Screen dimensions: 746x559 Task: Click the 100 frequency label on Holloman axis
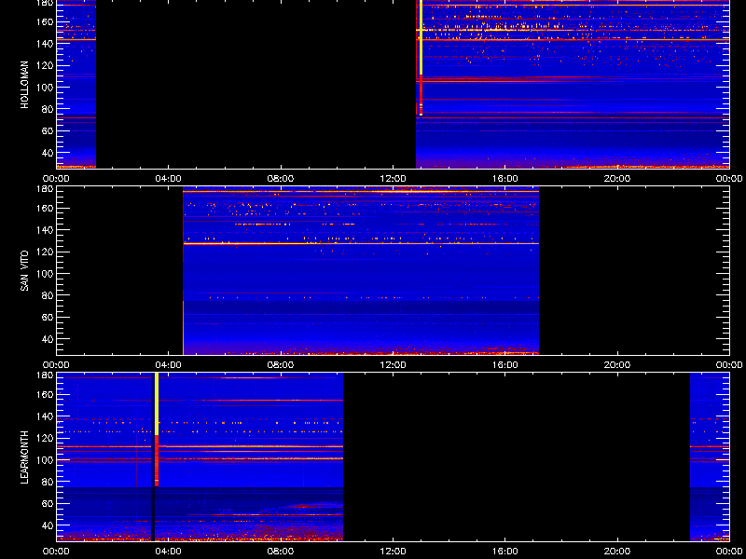click(44, 87)
